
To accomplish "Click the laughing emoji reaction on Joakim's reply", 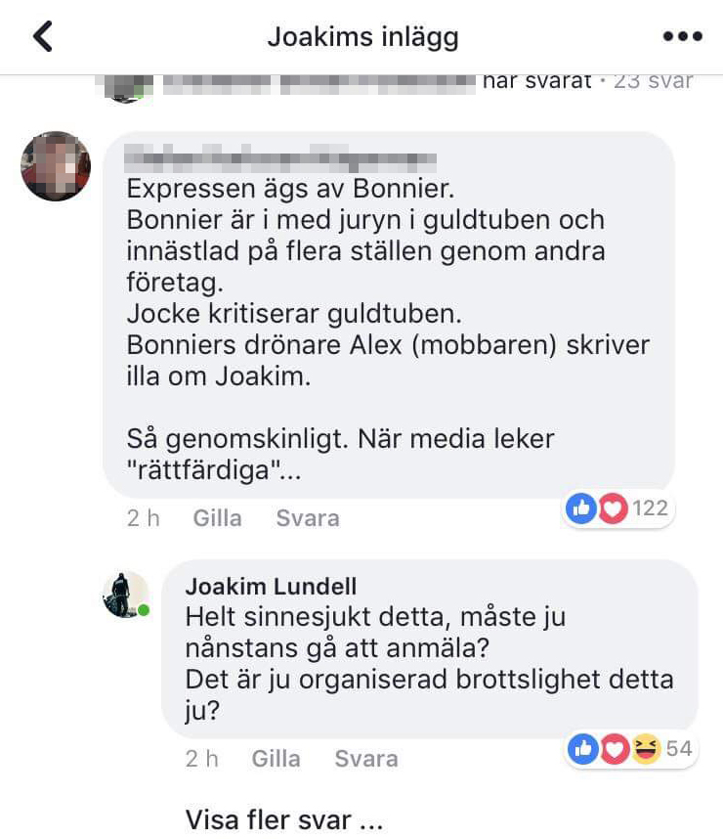I will pyautogui.click(x=647, y=748).
